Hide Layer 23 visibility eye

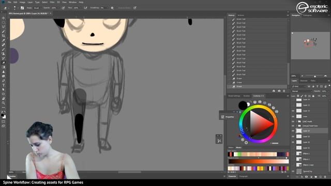click(x=293, y=136)
